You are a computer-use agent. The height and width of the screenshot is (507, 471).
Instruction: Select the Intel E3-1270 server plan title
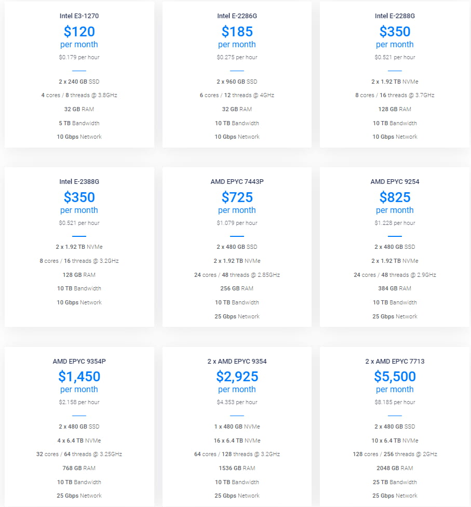point(79,16)
